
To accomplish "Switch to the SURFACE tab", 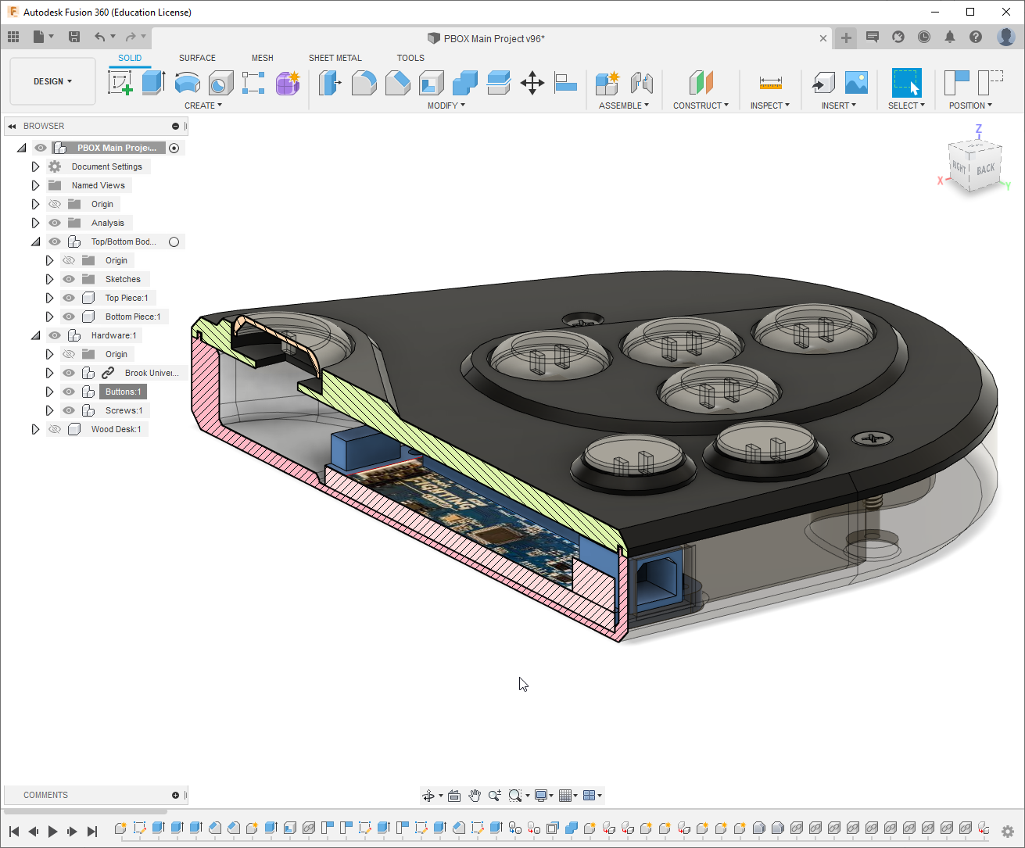I will (197, 57).
